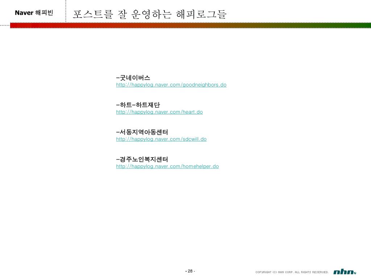Open the sdcwill.do happylog link
This screenshot has width=371, height=278.
coord(161,139)
